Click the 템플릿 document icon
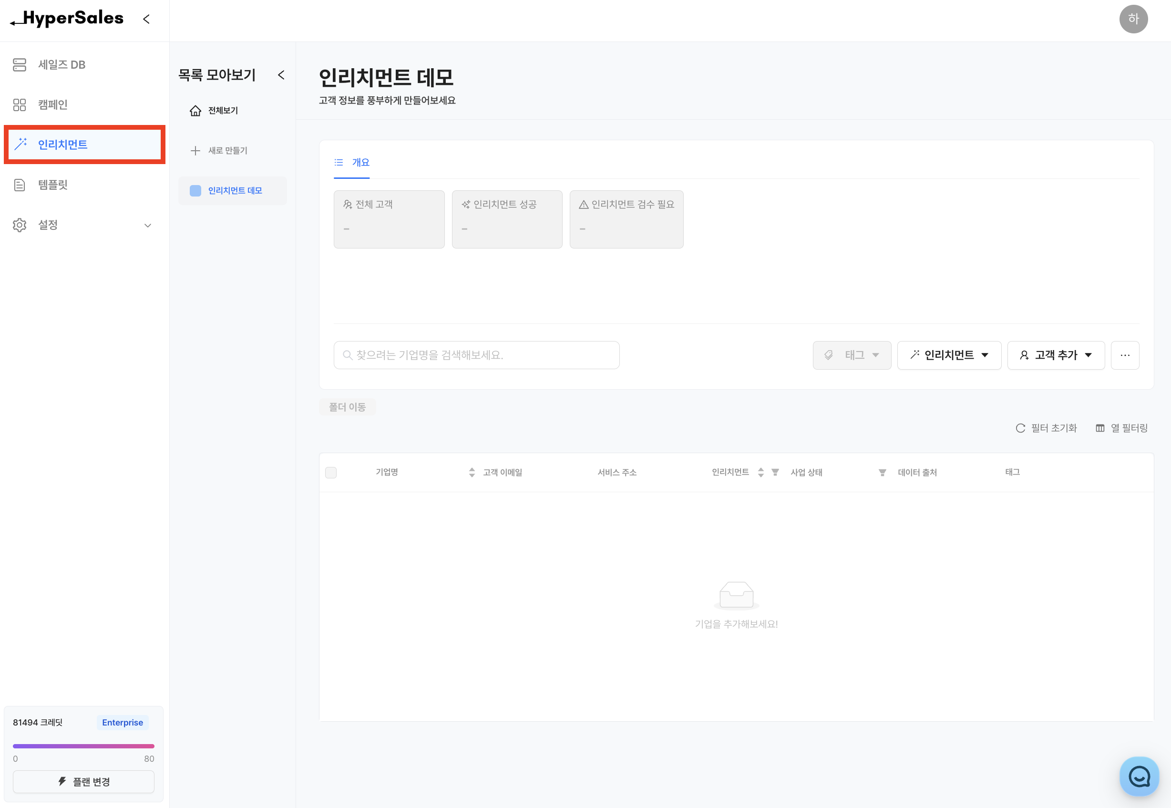1171x808 pixels. click(19, 185)
